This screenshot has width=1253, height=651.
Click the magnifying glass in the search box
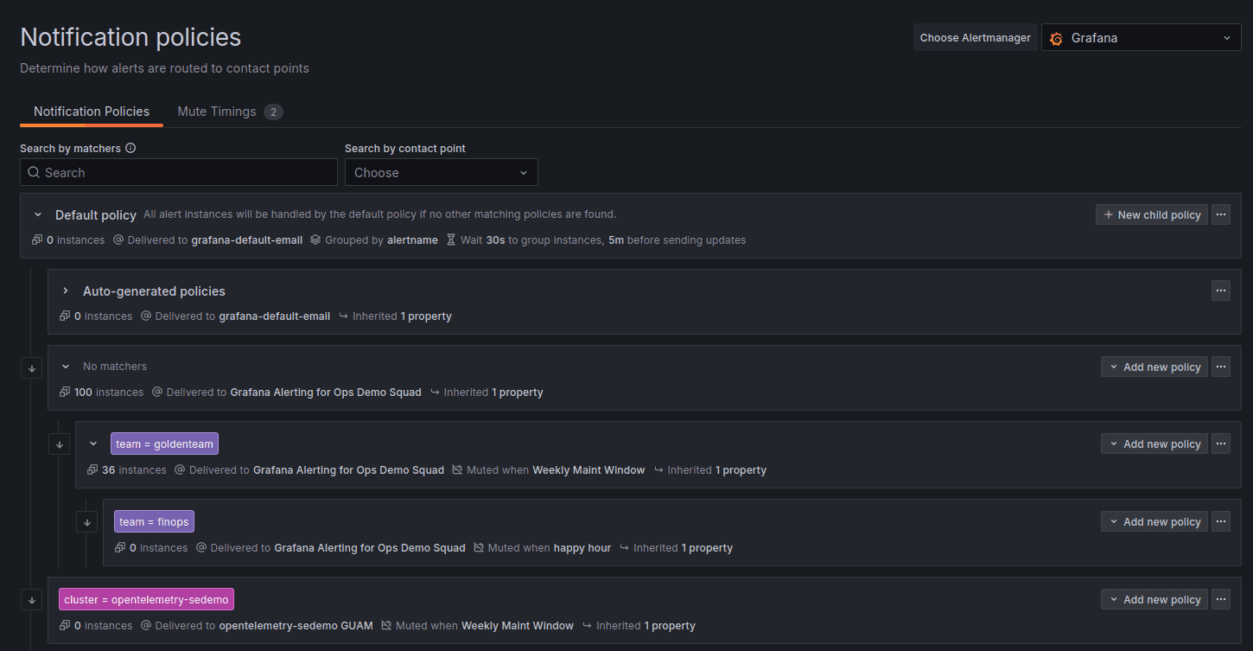pyautogui.click(x=34, y=172)
